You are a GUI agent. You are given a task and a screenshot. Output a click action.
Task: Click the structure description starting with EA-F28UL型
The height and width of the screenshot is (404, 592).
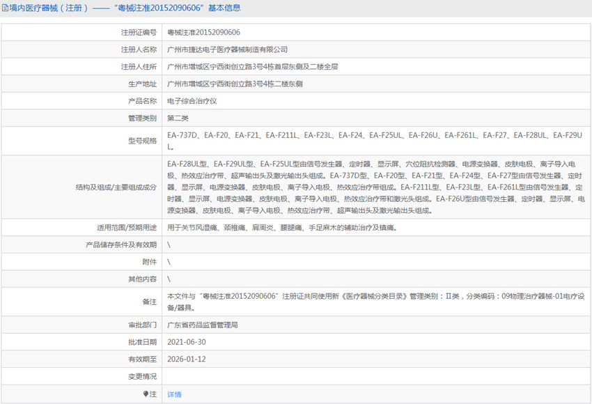point(376,187)
